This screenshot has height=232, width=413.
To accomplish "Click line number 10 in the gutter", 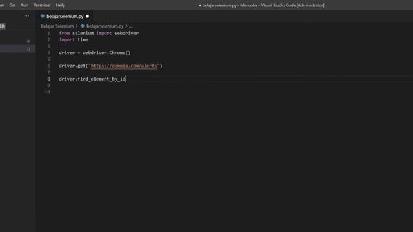I will tap(47, 92).
